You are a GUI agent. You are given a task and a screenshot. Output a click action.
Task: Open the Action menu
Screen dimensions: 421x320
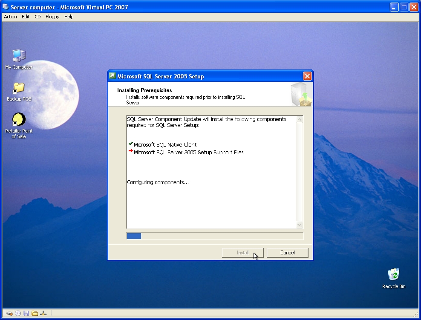tap(10, 17)
